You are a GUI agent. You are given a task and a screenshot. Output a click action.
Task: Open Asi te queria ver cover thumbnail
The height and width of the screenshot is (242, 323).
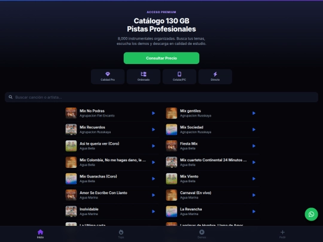pyautogui.click(x=71, y=146)
